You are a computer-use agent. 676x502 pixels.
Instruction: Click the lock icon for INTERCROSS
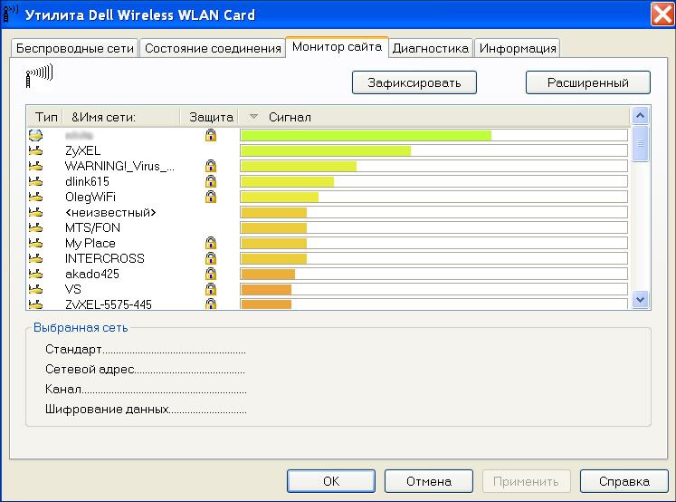pos(210,258)
